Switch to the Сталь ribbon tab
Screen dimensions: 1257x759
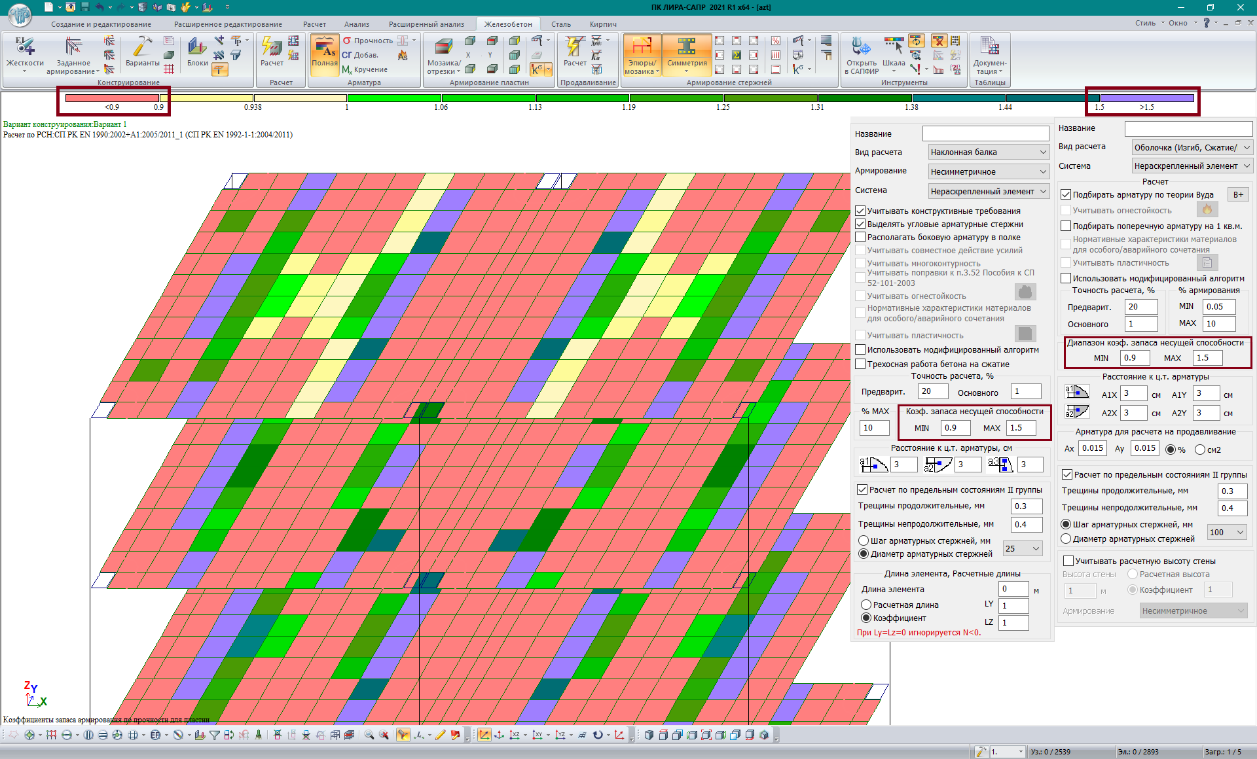point(560,24)
